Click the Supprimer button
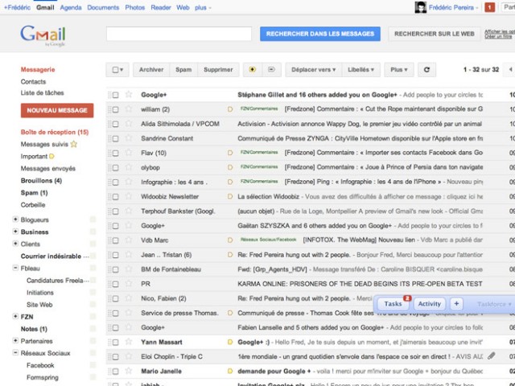Image resolution: width=515 pixels, height=386 pixels. click(x=218, y=70)
